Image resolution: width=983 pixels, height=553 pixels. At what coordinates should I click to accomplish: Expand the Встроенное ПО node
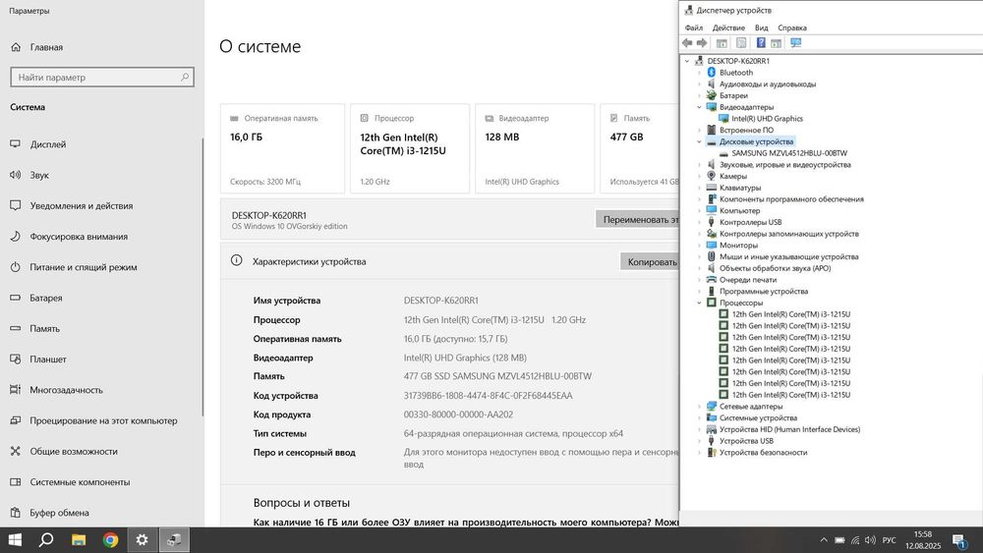pyautogui.click(x=699, y=131)
